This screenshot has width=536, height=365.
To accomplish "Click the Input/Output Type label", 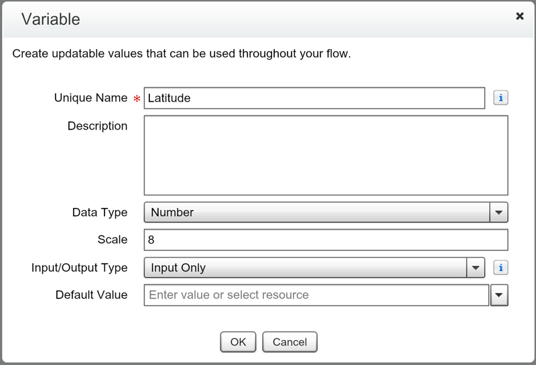I will point(79,268).
